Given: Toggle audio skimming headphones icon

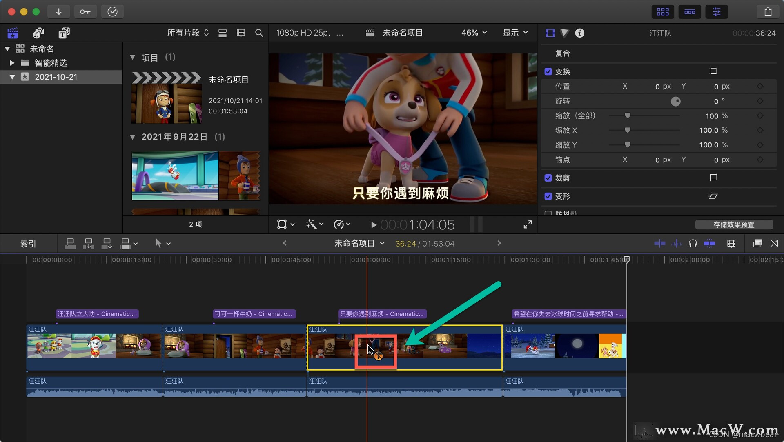Looking at the screenshot, I should point(693,244).
